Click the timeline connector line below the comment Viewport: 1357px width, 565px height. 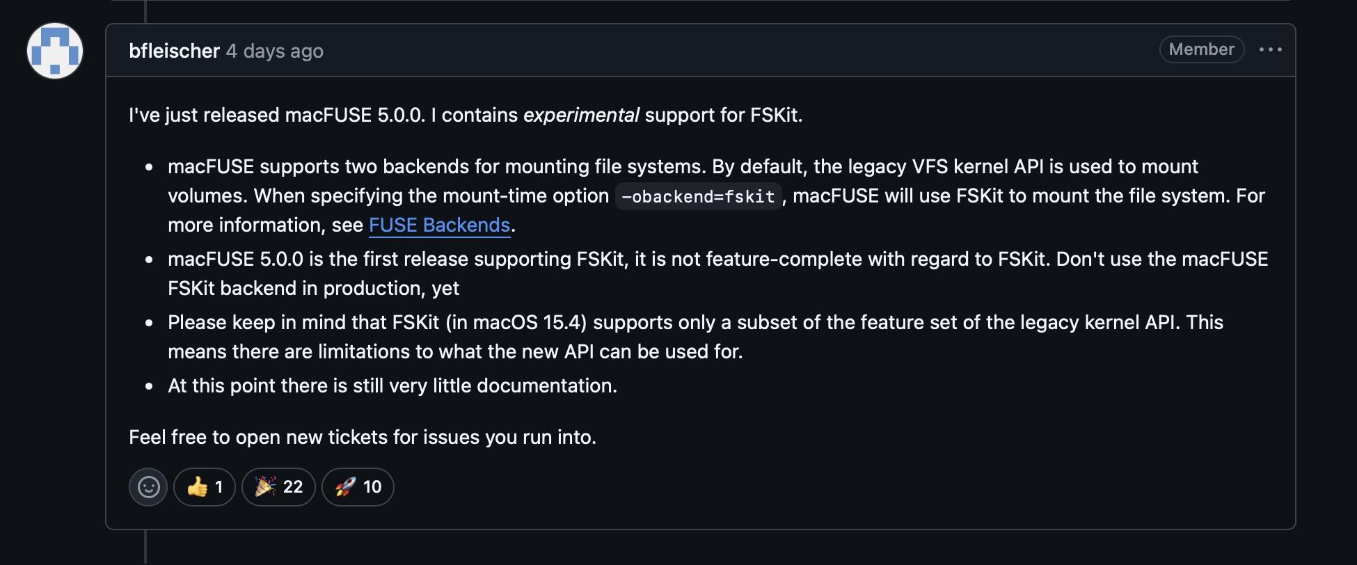[x=145, y=547]
